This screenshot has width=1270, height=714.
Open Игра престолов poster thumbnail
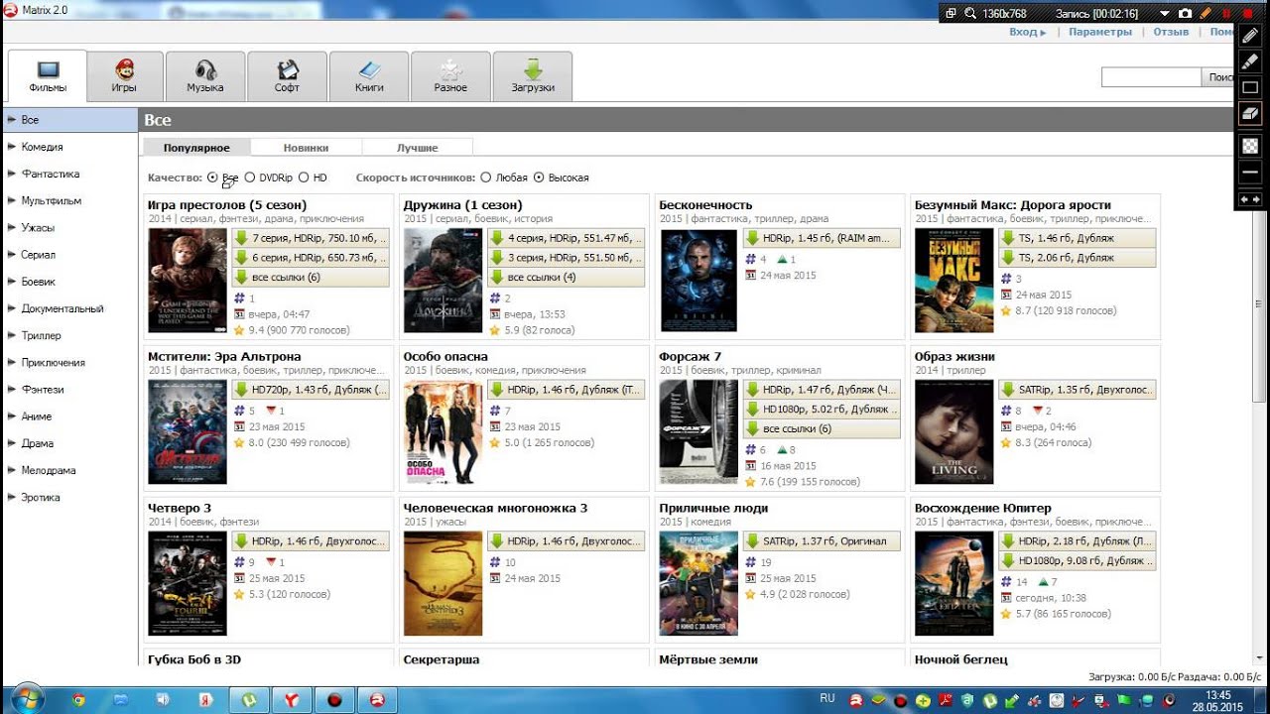[x=188, y=281]
